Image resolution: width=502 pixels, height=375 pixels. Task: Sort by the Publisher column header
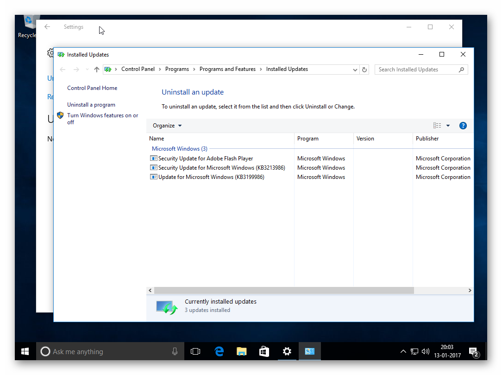point(443,139)
